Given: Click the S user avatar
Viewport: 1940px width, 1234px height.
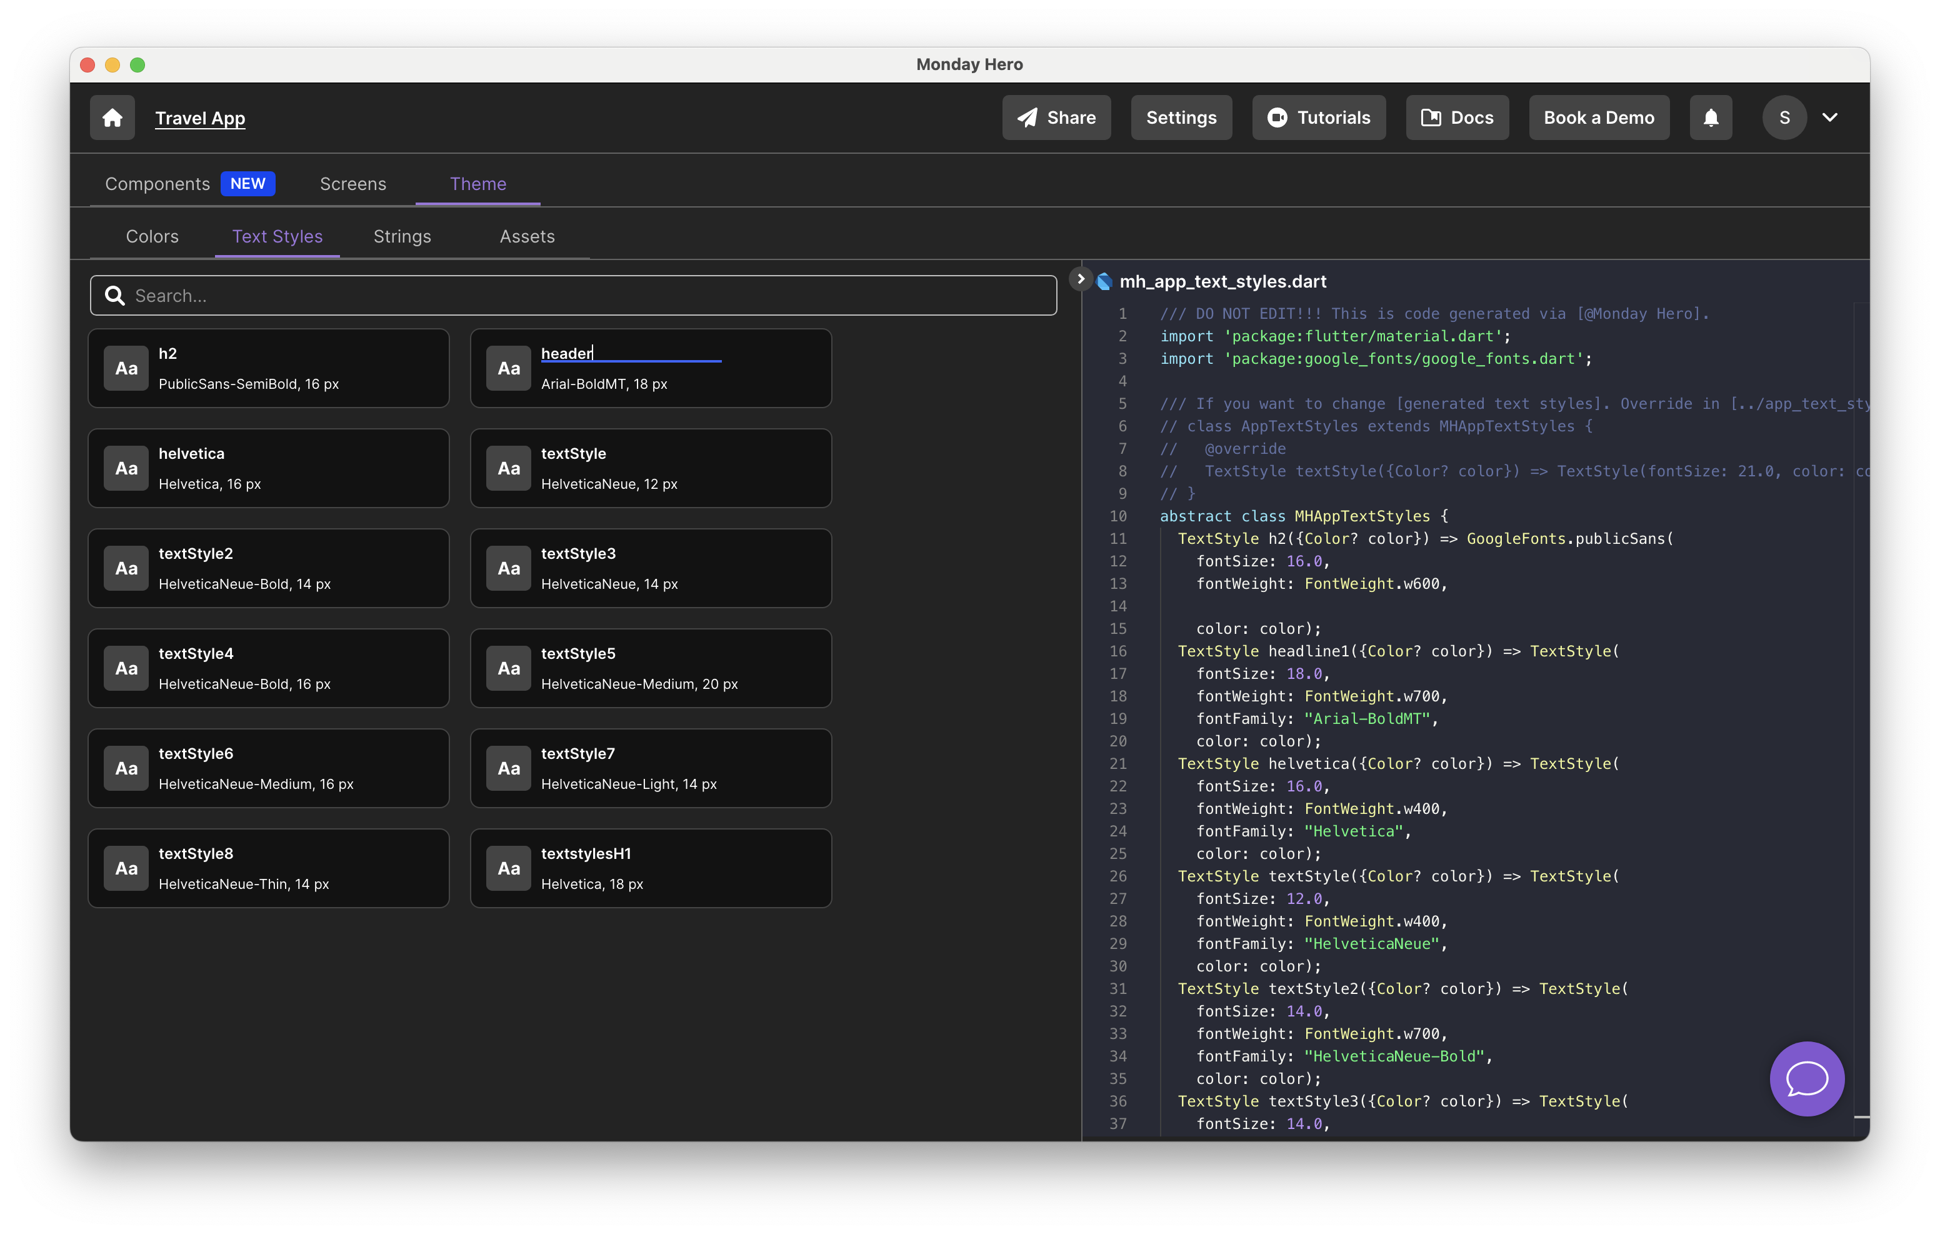Looking at the screenshot, I should (x=1784, y=118).
